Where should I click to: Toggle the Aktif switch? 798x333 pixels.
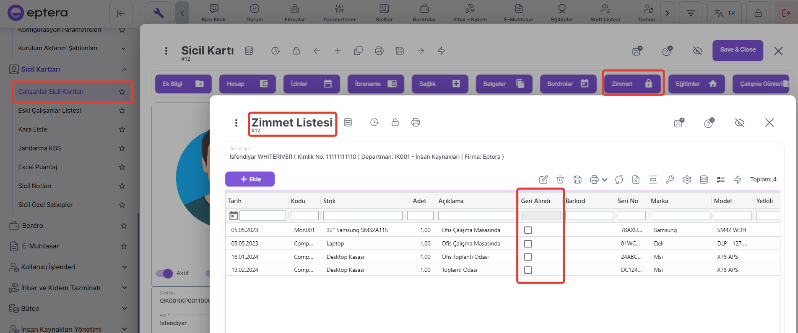164,274
